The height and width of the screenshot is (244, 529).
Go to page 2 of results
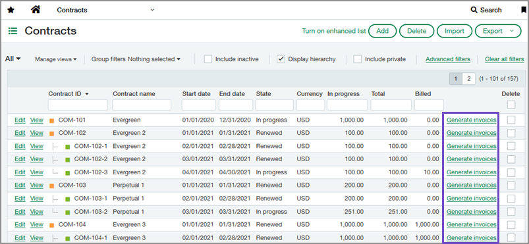pyautogui.click(x=468, y=79)
